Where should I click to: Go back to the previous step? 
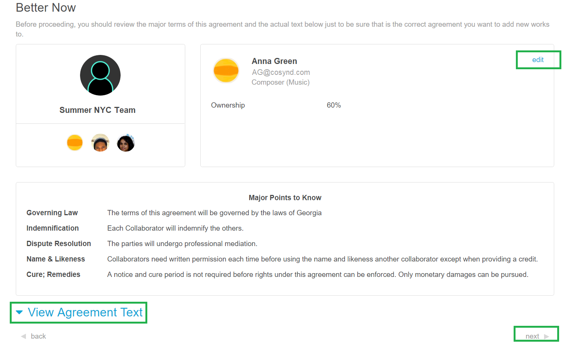(38, 336)
